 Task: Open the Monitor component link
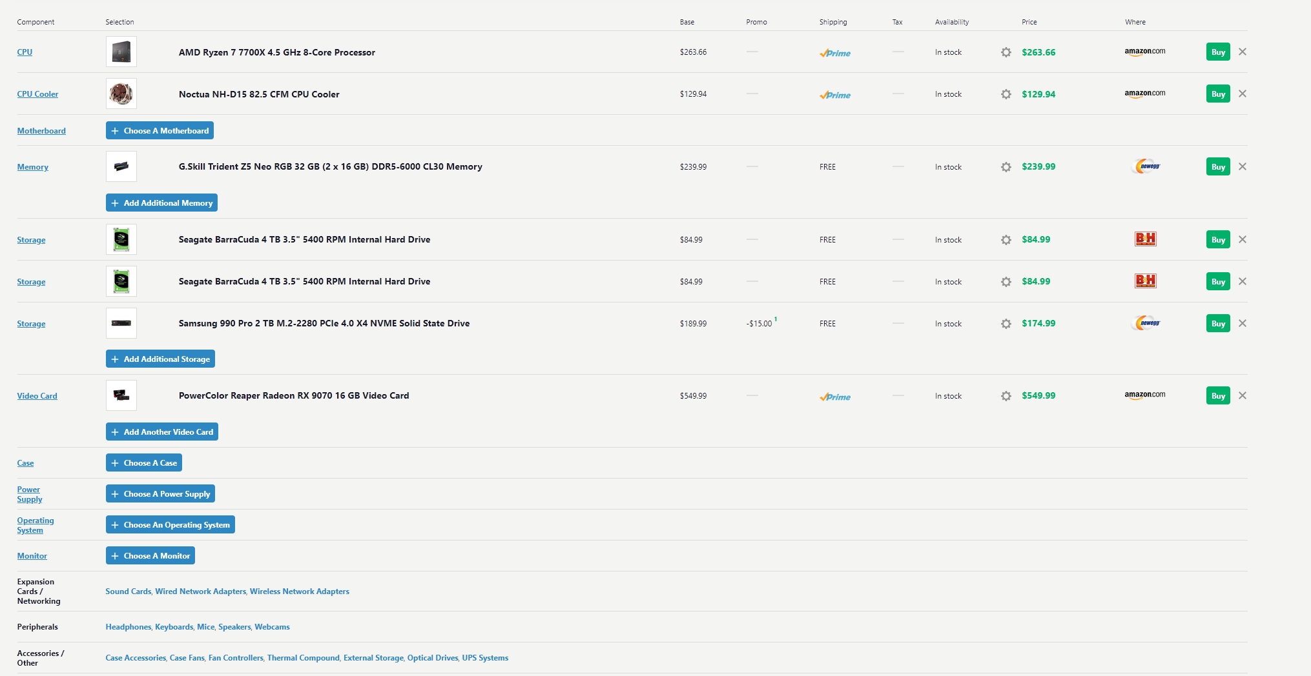pyautogui.click(x=32, y=556)
